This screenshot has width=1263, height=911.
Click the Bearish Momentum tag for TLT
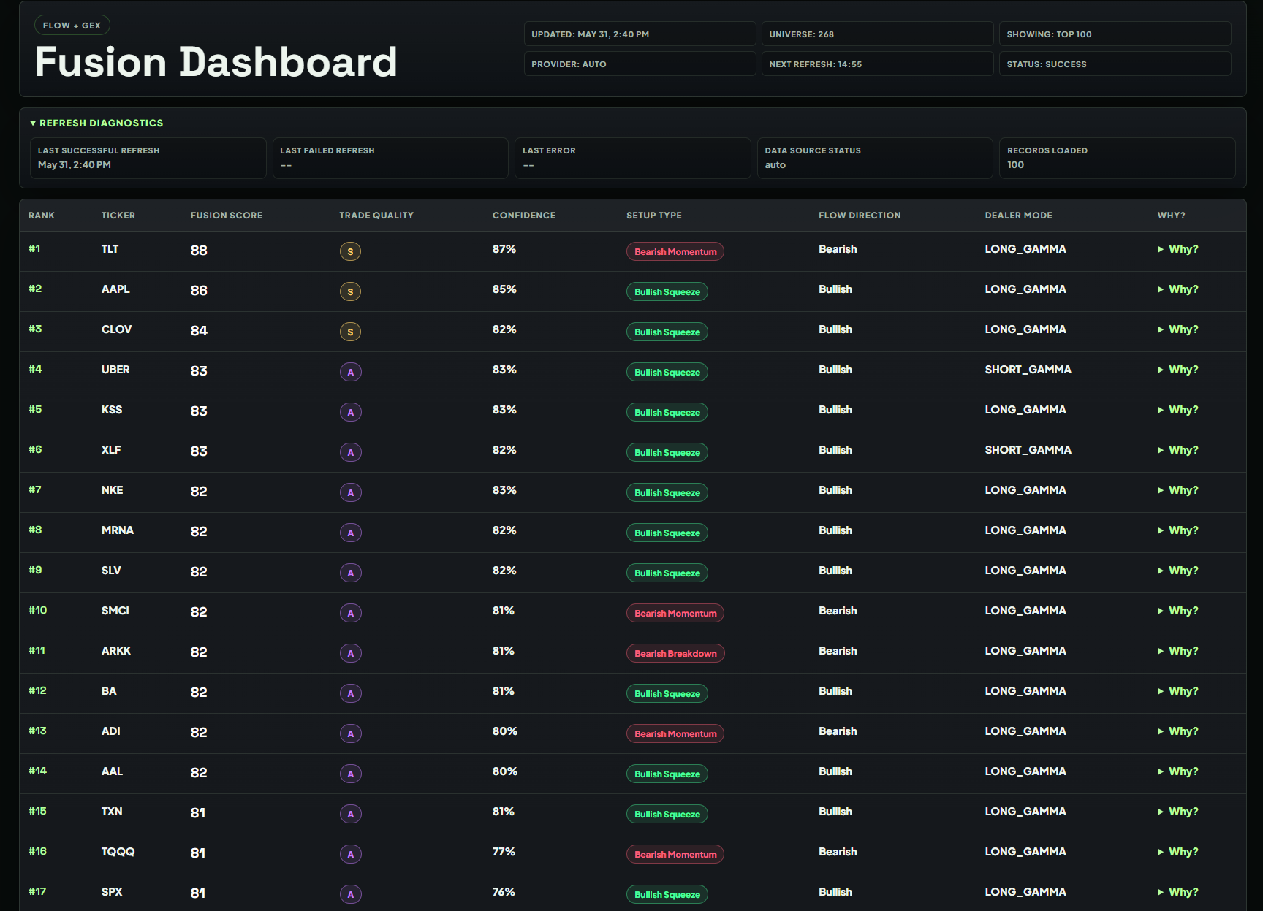675,251
